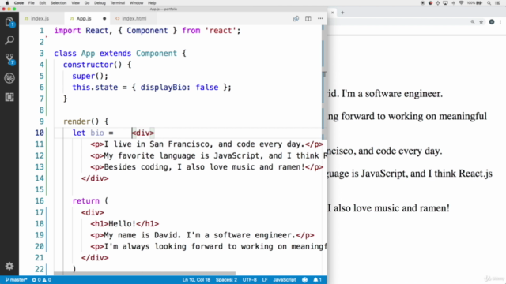Image resolution: width=506 pixels, height=284 pixels.
Task: Open the File menu
Action: [x=32, y=3]
